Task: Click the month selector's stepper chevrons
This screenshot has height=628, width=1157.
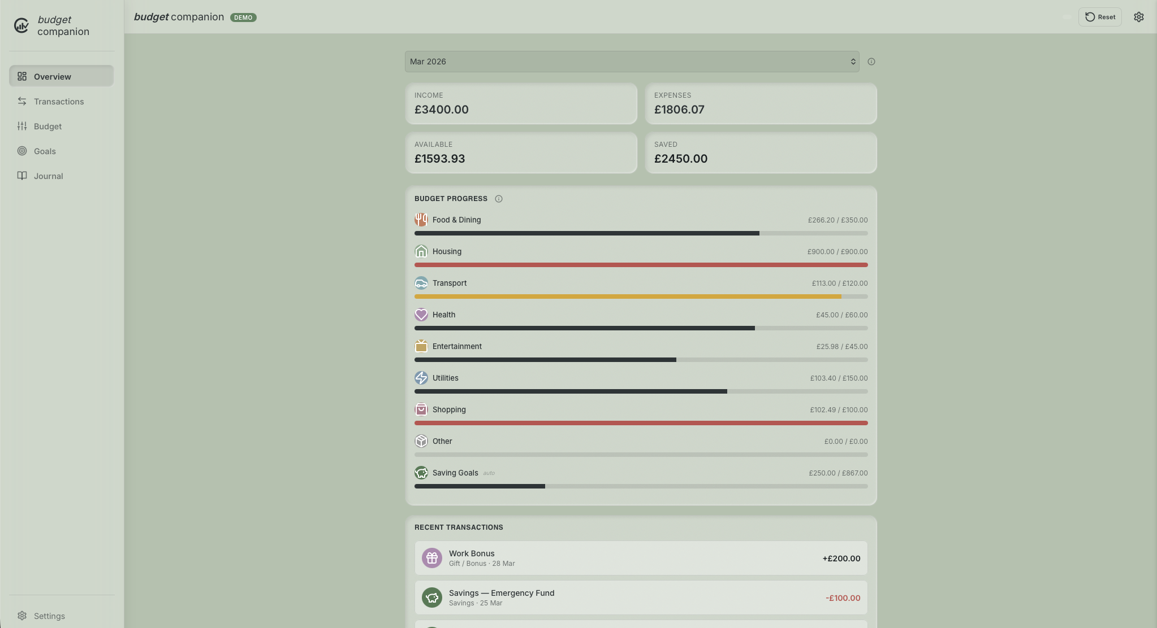Action: point(853,62)
